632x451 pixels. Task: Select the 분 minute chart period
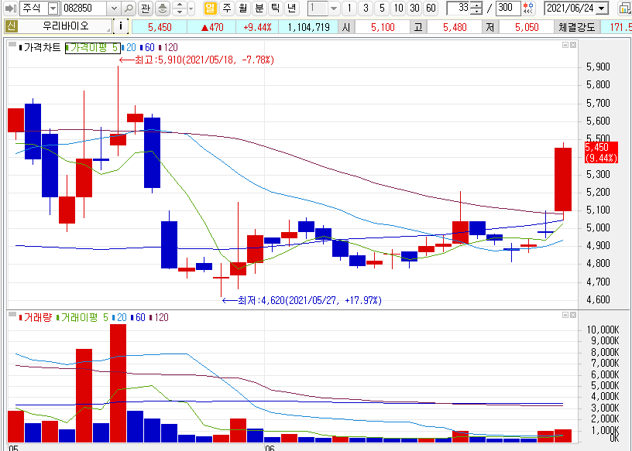pos(259,8)
